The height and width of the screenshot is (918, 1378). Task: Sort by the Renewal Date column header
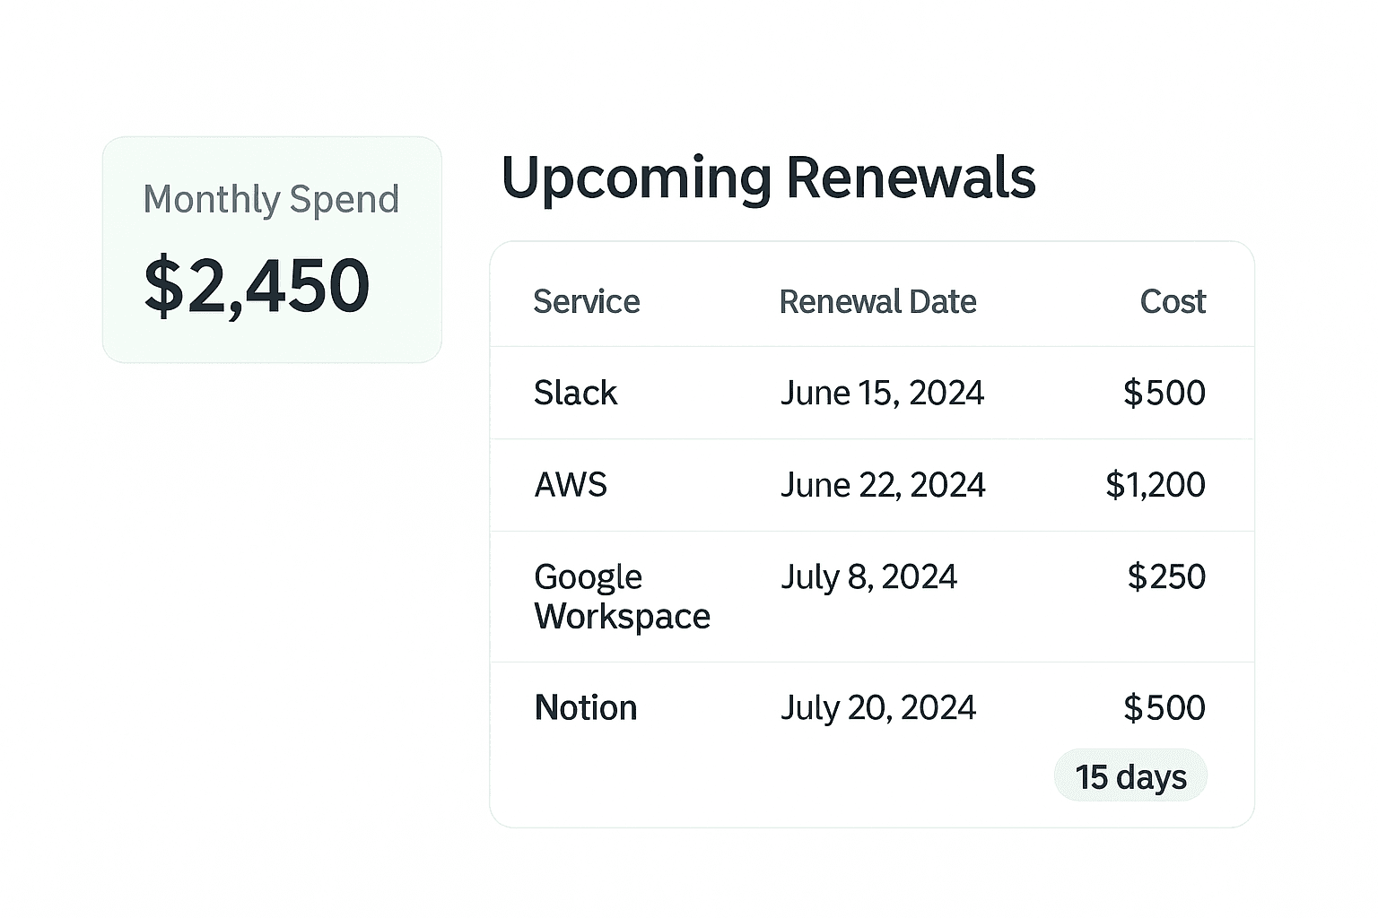[877, 302]
